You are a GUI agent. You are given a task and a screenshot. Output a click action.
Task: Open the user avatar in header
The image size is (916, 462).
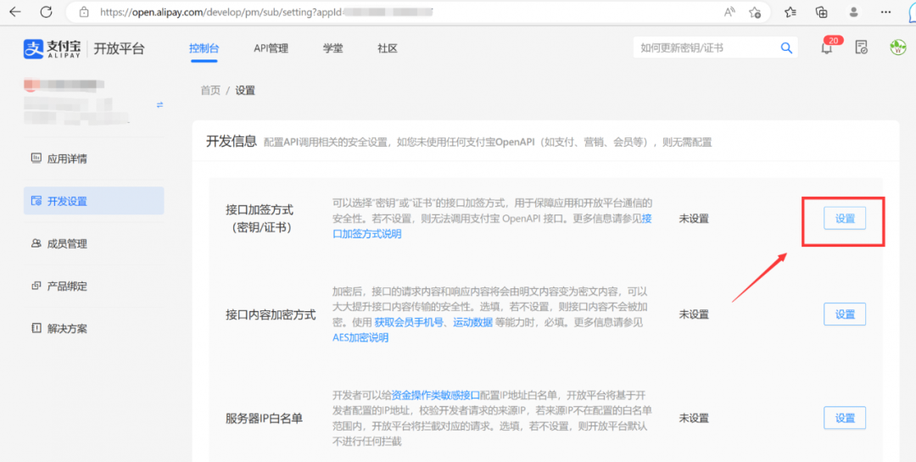(897, 47)
